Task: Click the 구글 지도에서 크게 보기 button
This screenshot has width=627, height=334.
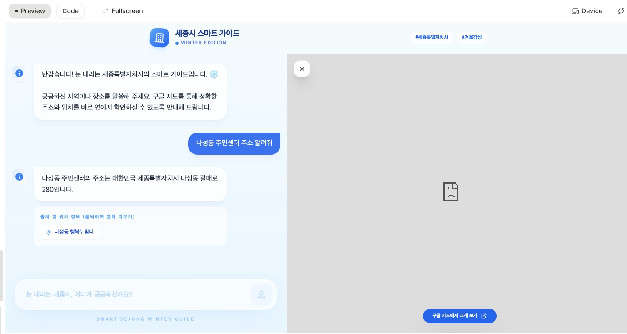Action: pos(459,316)
